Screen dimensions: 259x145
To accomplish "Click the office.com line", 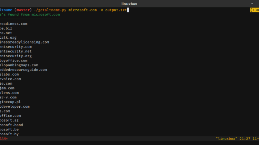I will pyautogui.click(x=10, y=116).
